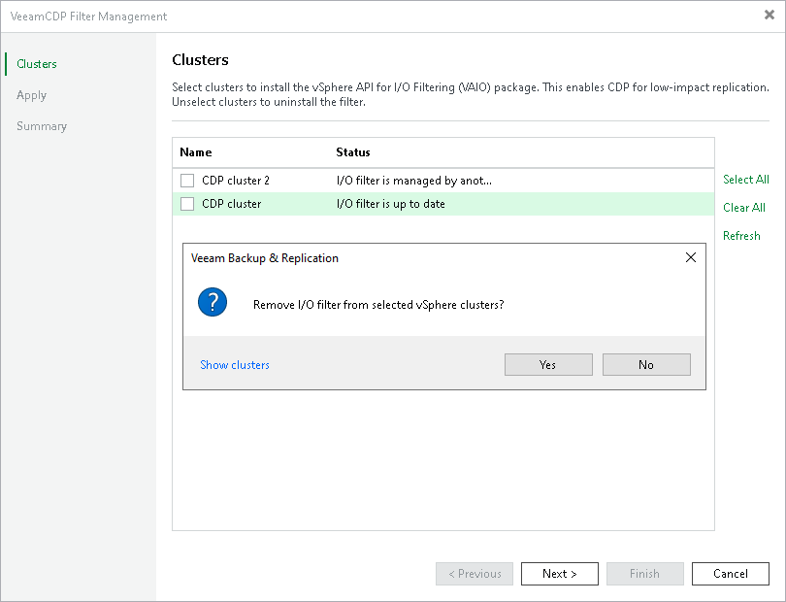786x602 pixels.
Task: Click the Clear All link
Action: [x=744, y=207]
